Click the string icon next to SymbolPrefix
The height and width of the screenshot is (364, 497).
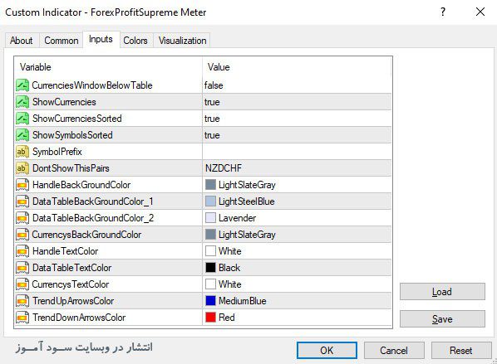(22, 152)
